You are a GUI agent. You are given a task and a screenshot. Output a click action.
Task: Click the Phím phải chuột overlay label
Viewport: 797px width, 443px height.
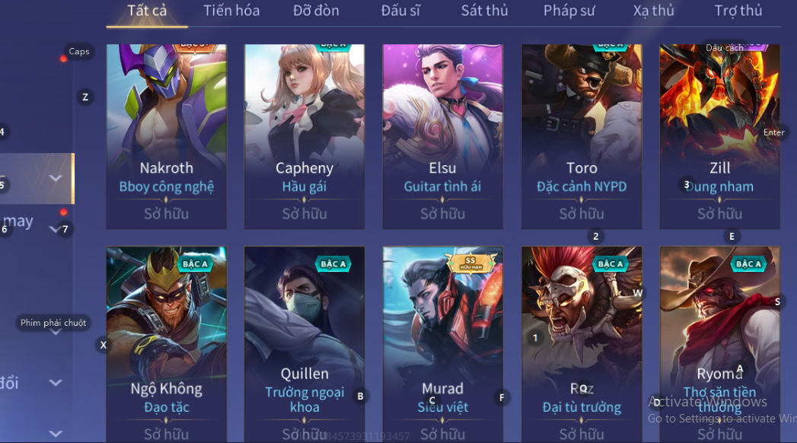[53, 323]
